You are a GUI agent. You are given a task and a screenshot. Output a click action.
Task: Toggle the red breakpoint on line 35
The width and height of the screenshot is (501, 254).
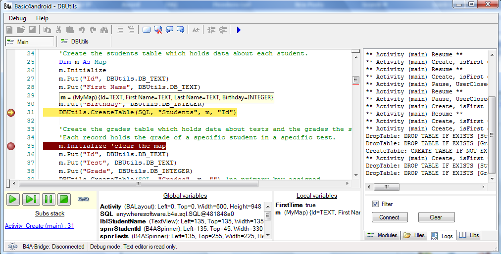11,146
